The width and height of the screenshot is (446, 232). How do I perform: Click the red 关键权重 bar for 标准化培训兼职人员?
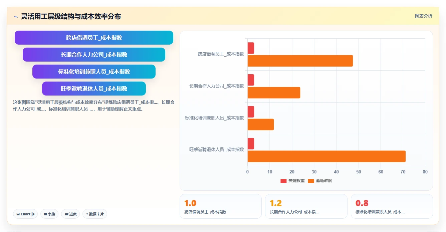point(251,112)
